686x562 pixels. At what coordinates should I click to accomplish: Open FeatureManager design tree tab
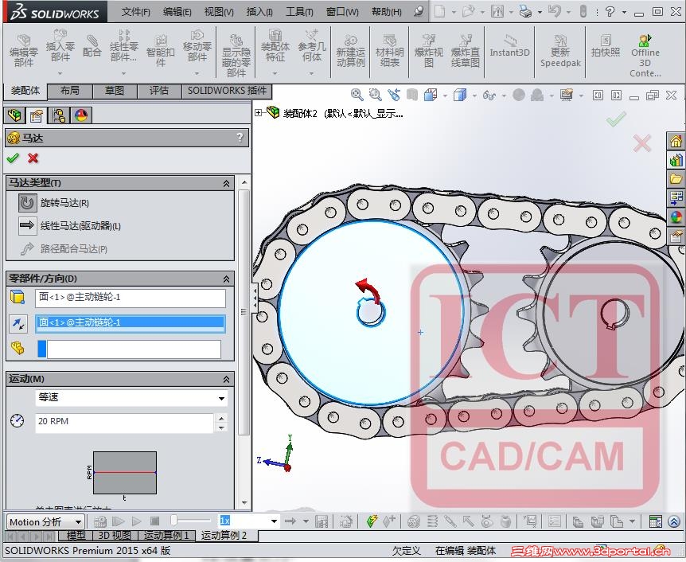pos(15,115)
